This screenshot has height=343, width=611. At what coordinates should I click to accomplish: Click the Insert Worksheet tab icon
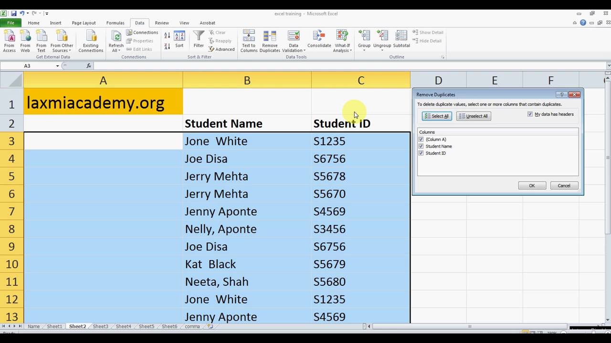click(x=210, y=326)
